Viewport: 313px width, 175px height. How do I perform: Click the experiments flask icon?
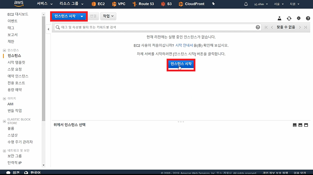pyautogui.click(x=280, y=18)
